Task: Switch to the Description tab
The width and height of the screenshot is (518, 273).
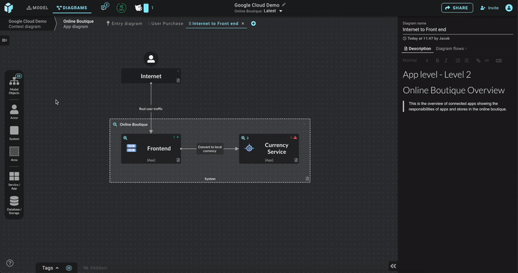Action: (x=418, y=49)
